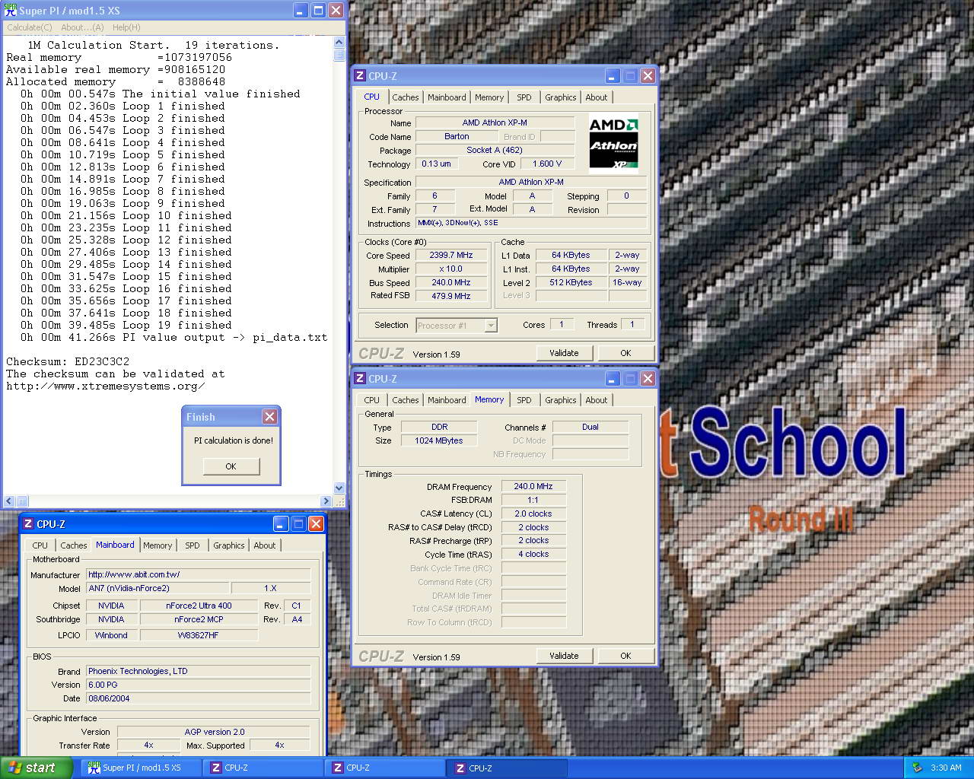
Task: Click the Level 2 cache value 512 KBytes
Action: (x=571, y=283)
